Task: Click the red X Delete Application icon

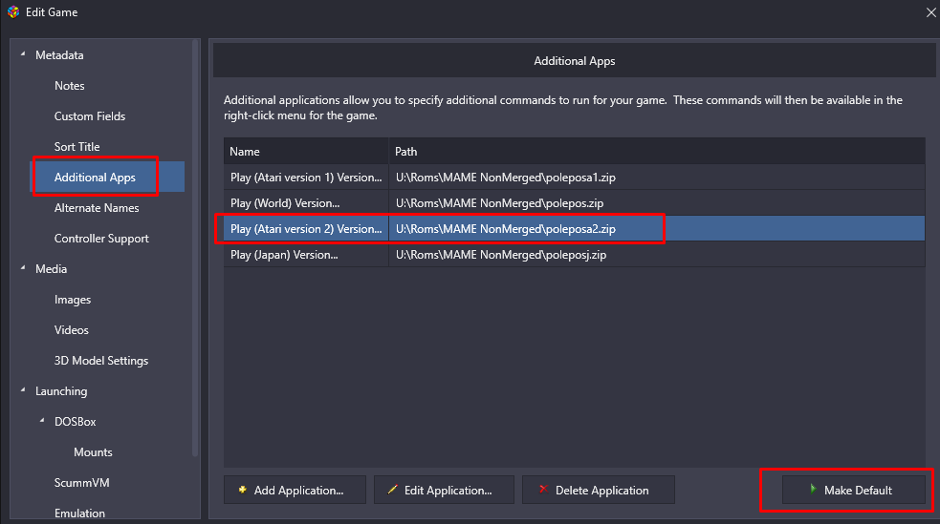Action: point(544,490)
